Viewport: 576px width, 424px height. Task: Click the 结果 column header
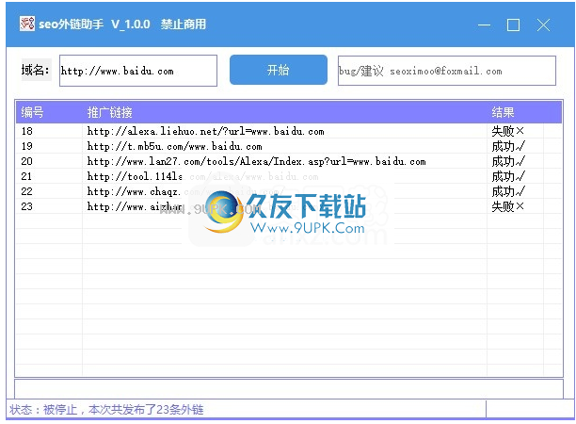coord(503,112)
